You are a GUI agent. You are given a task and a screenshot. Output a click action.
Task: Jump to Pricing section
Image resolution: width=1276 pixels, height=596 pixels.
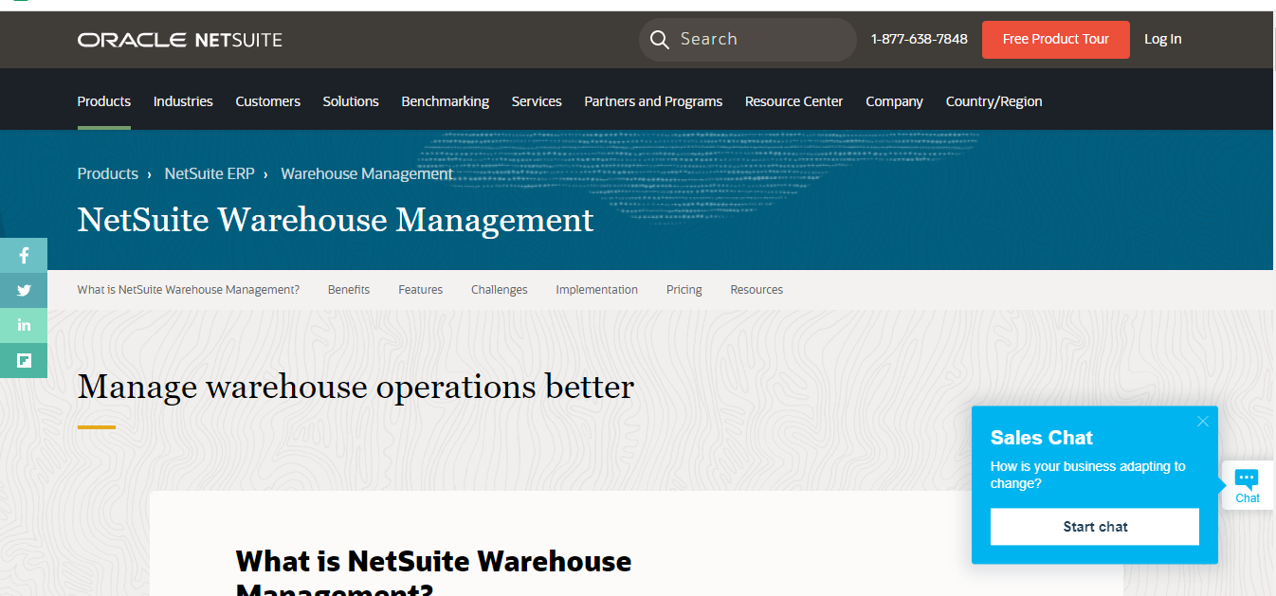[684, 290]
